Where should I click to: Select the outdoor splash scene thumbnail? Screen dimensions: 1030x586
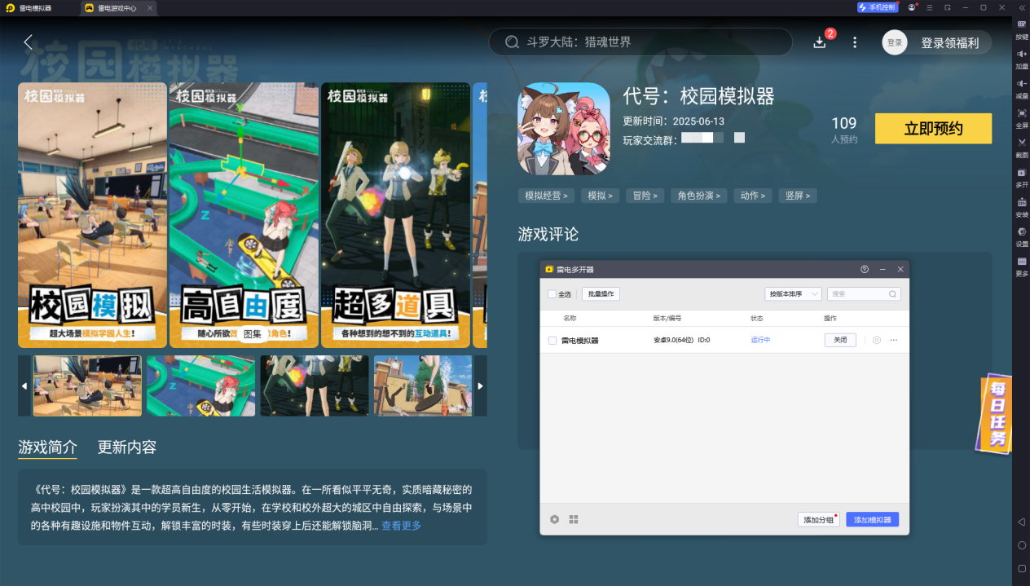(423, 386)
